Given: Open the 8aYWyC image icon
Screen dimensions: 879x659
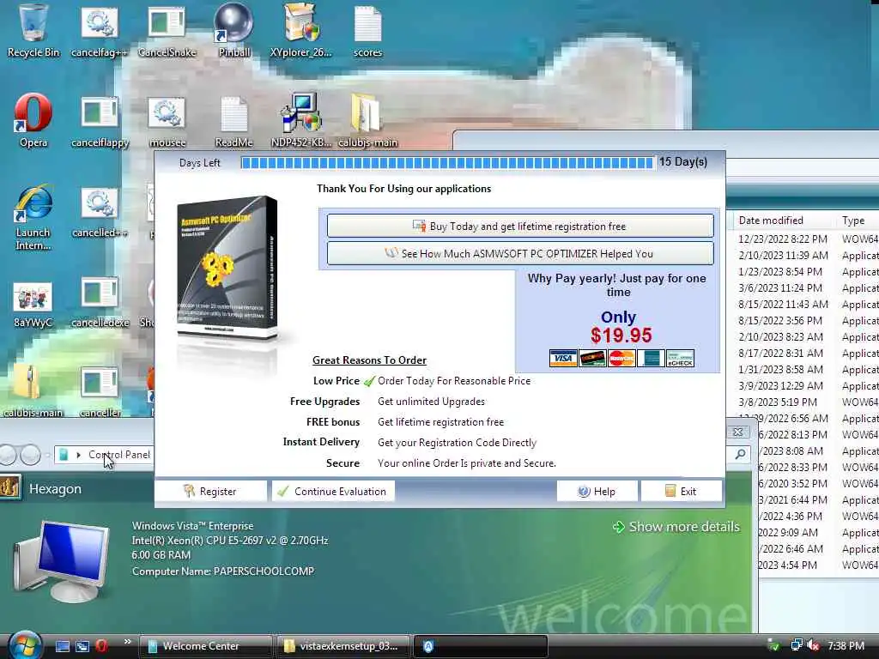Looking at the screenshot, I should [33, 305].
